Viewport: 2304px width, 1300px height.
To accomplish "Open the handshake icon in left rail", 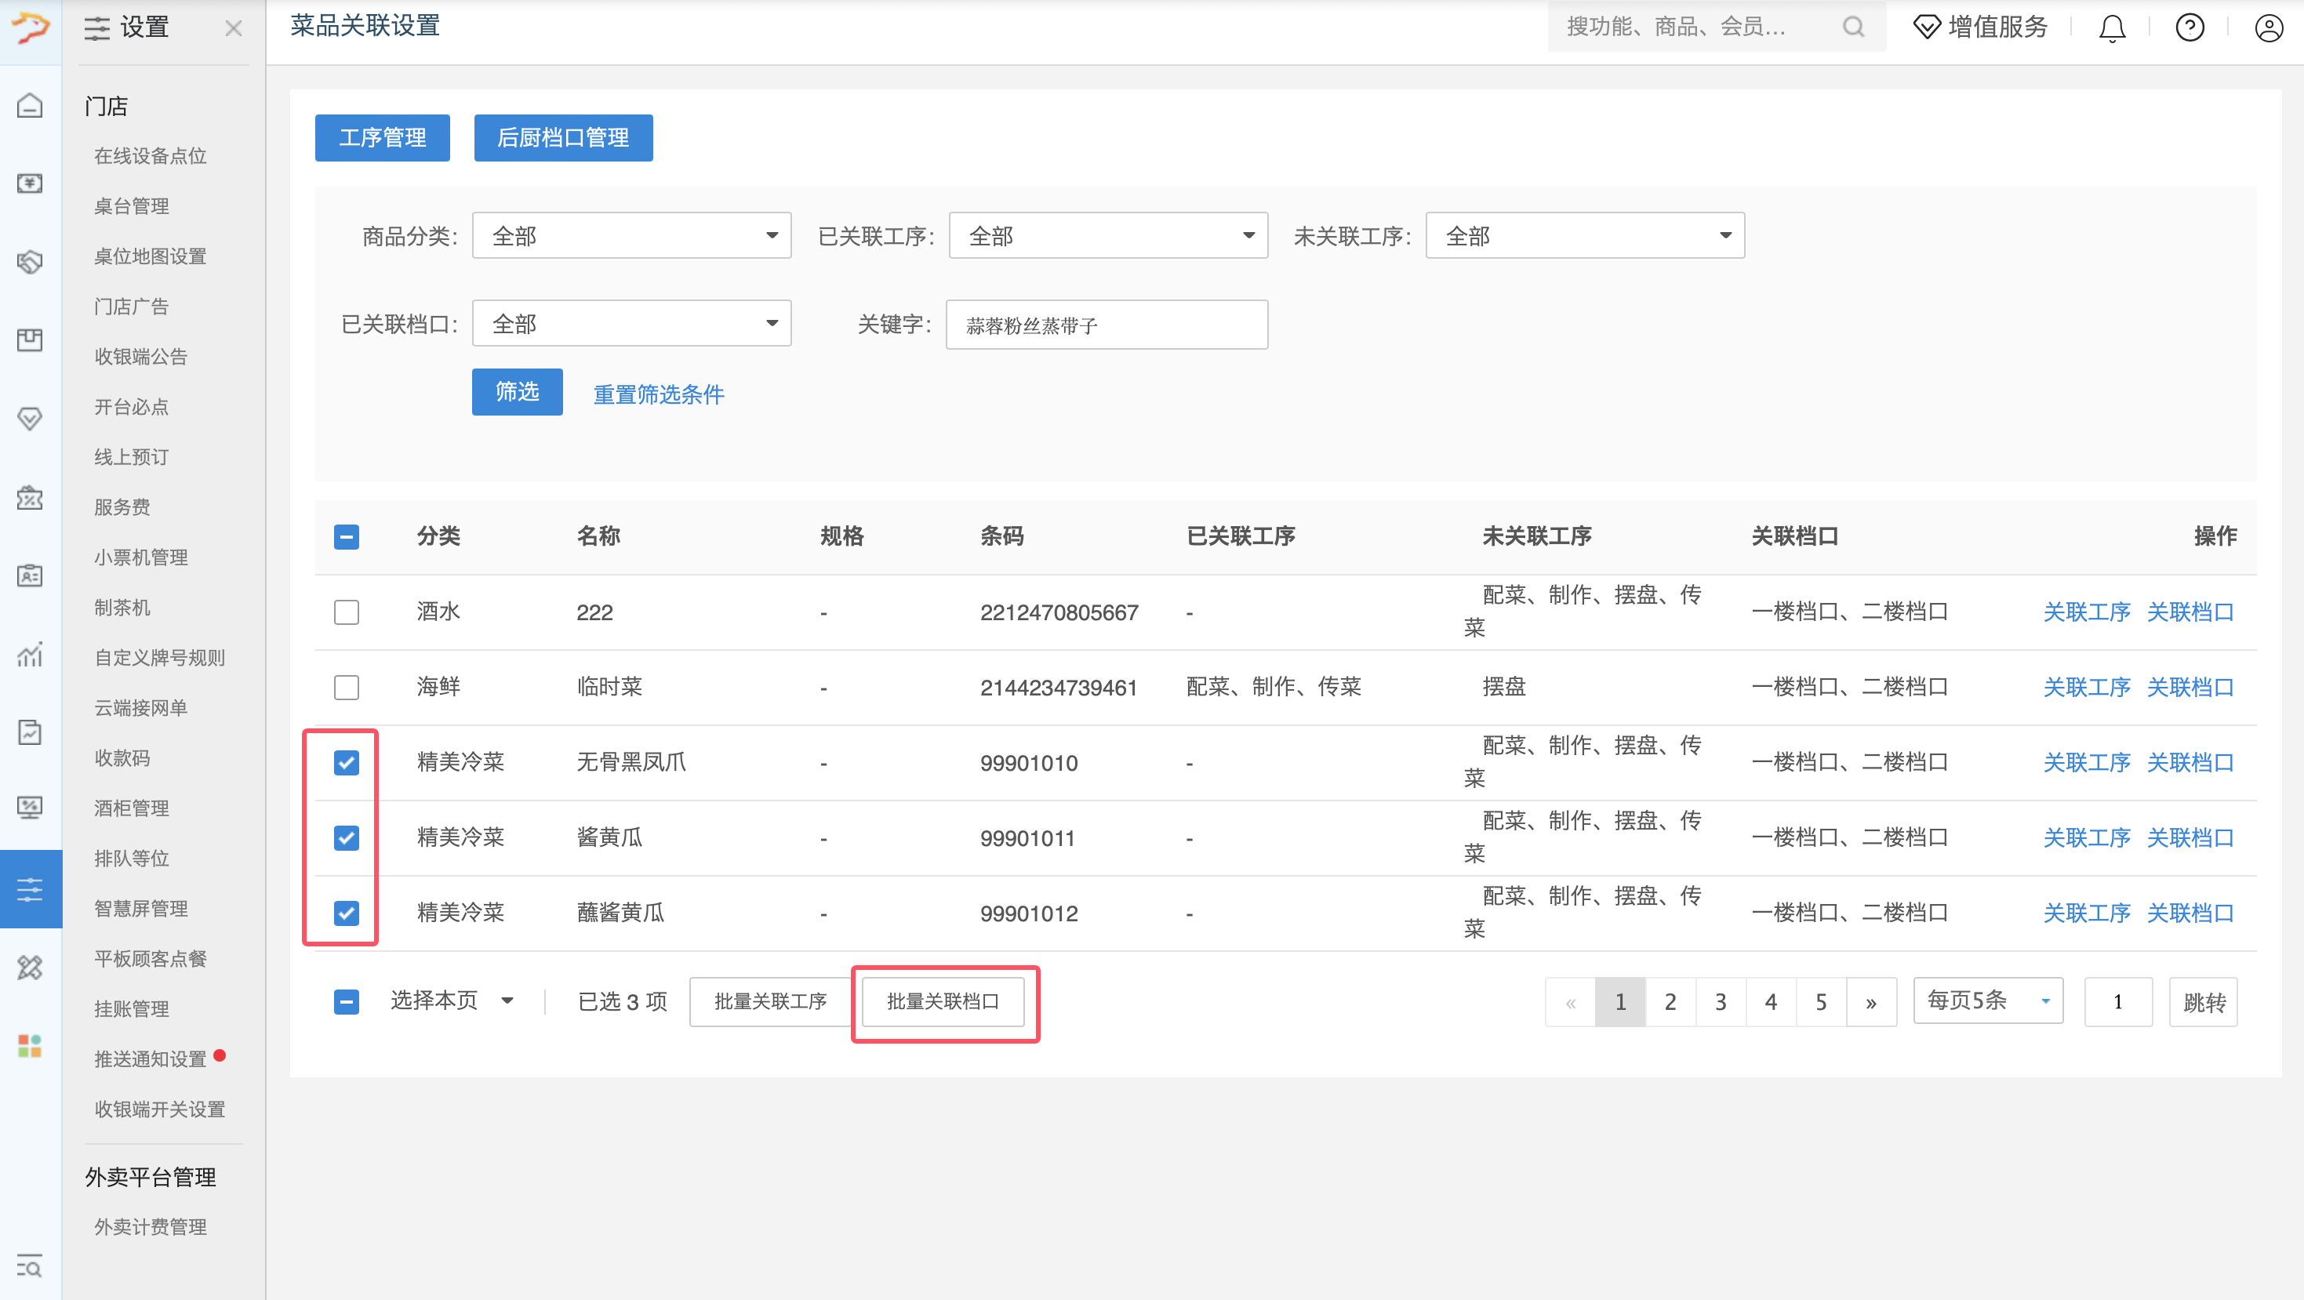I will point(31,262).
